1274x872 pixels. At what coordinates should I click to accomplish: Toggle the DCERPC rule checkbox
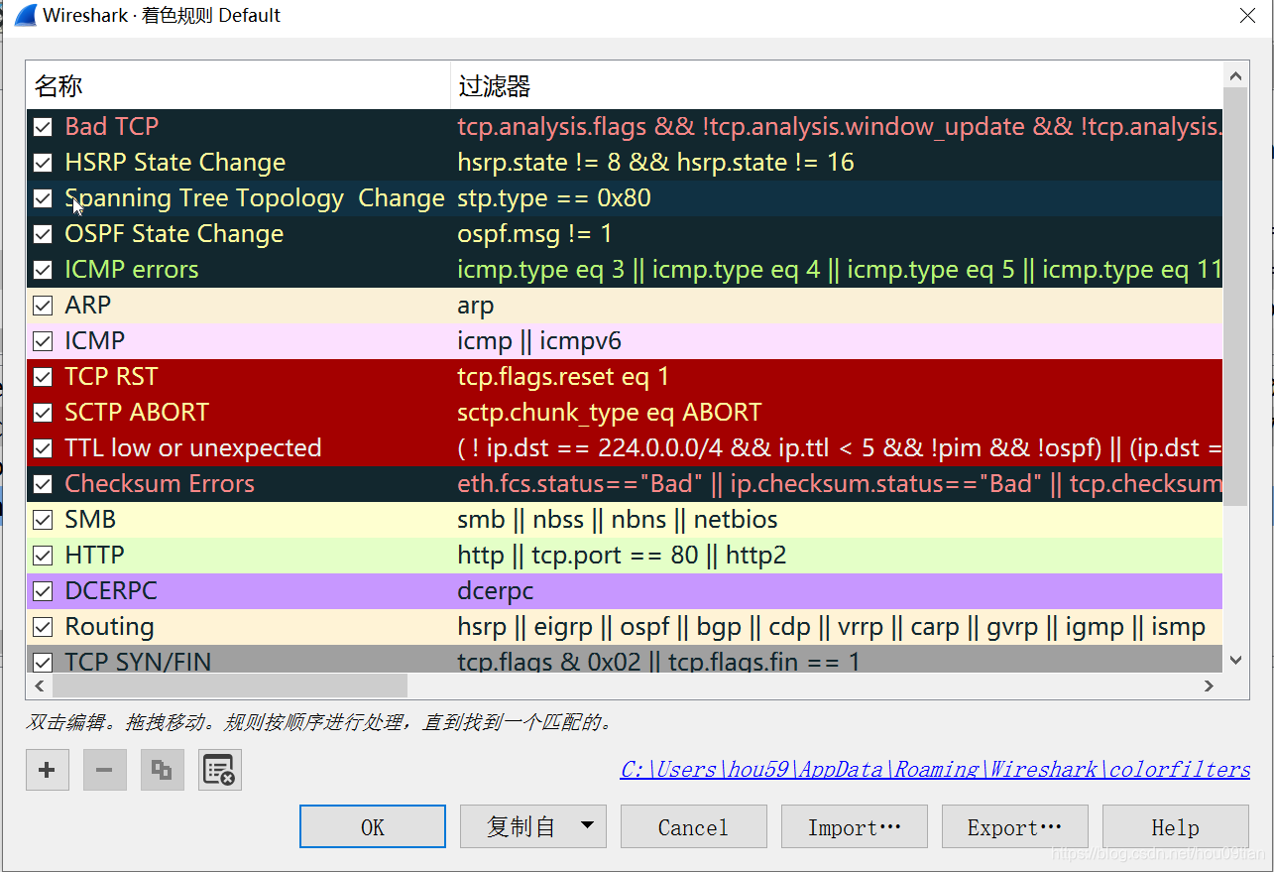coord(43,591)
